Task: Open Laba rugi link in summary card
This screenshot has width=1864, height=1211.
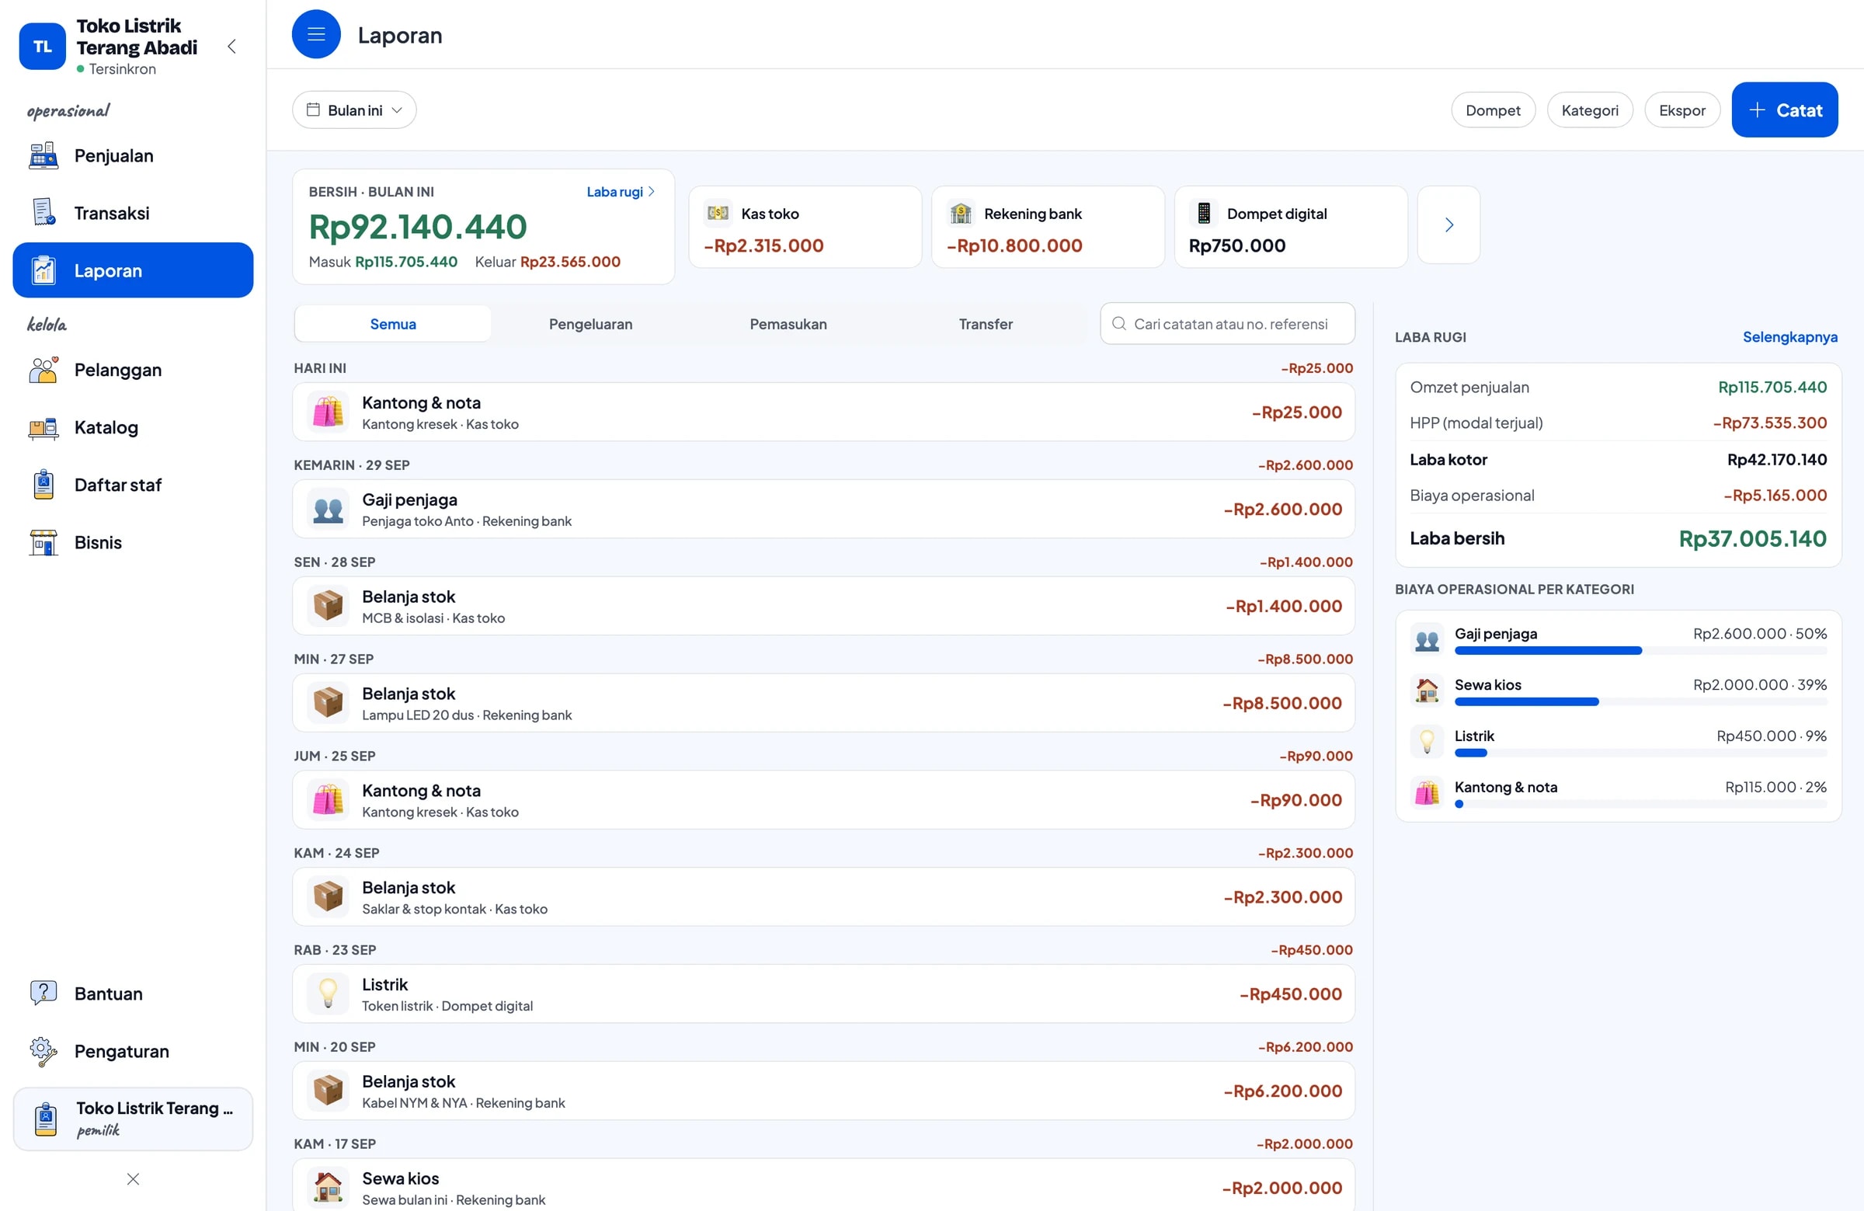Action: 621,192
